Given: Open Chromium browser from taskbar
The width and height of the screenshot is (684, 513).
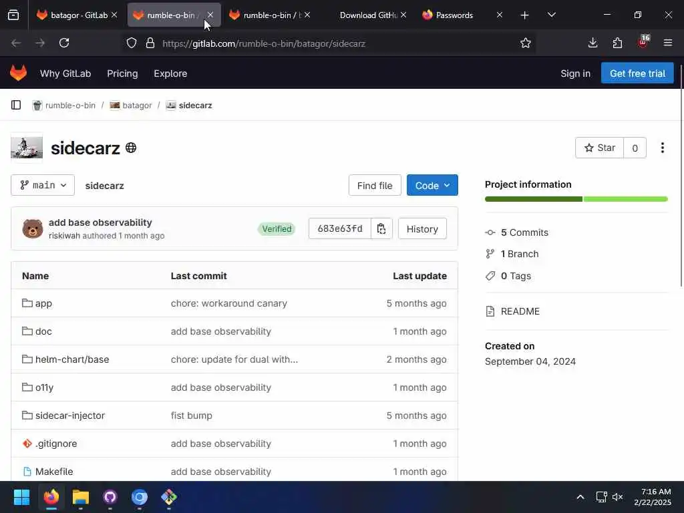Looking at the screenshot, I should pyautogui.click(x=140, y=497).
